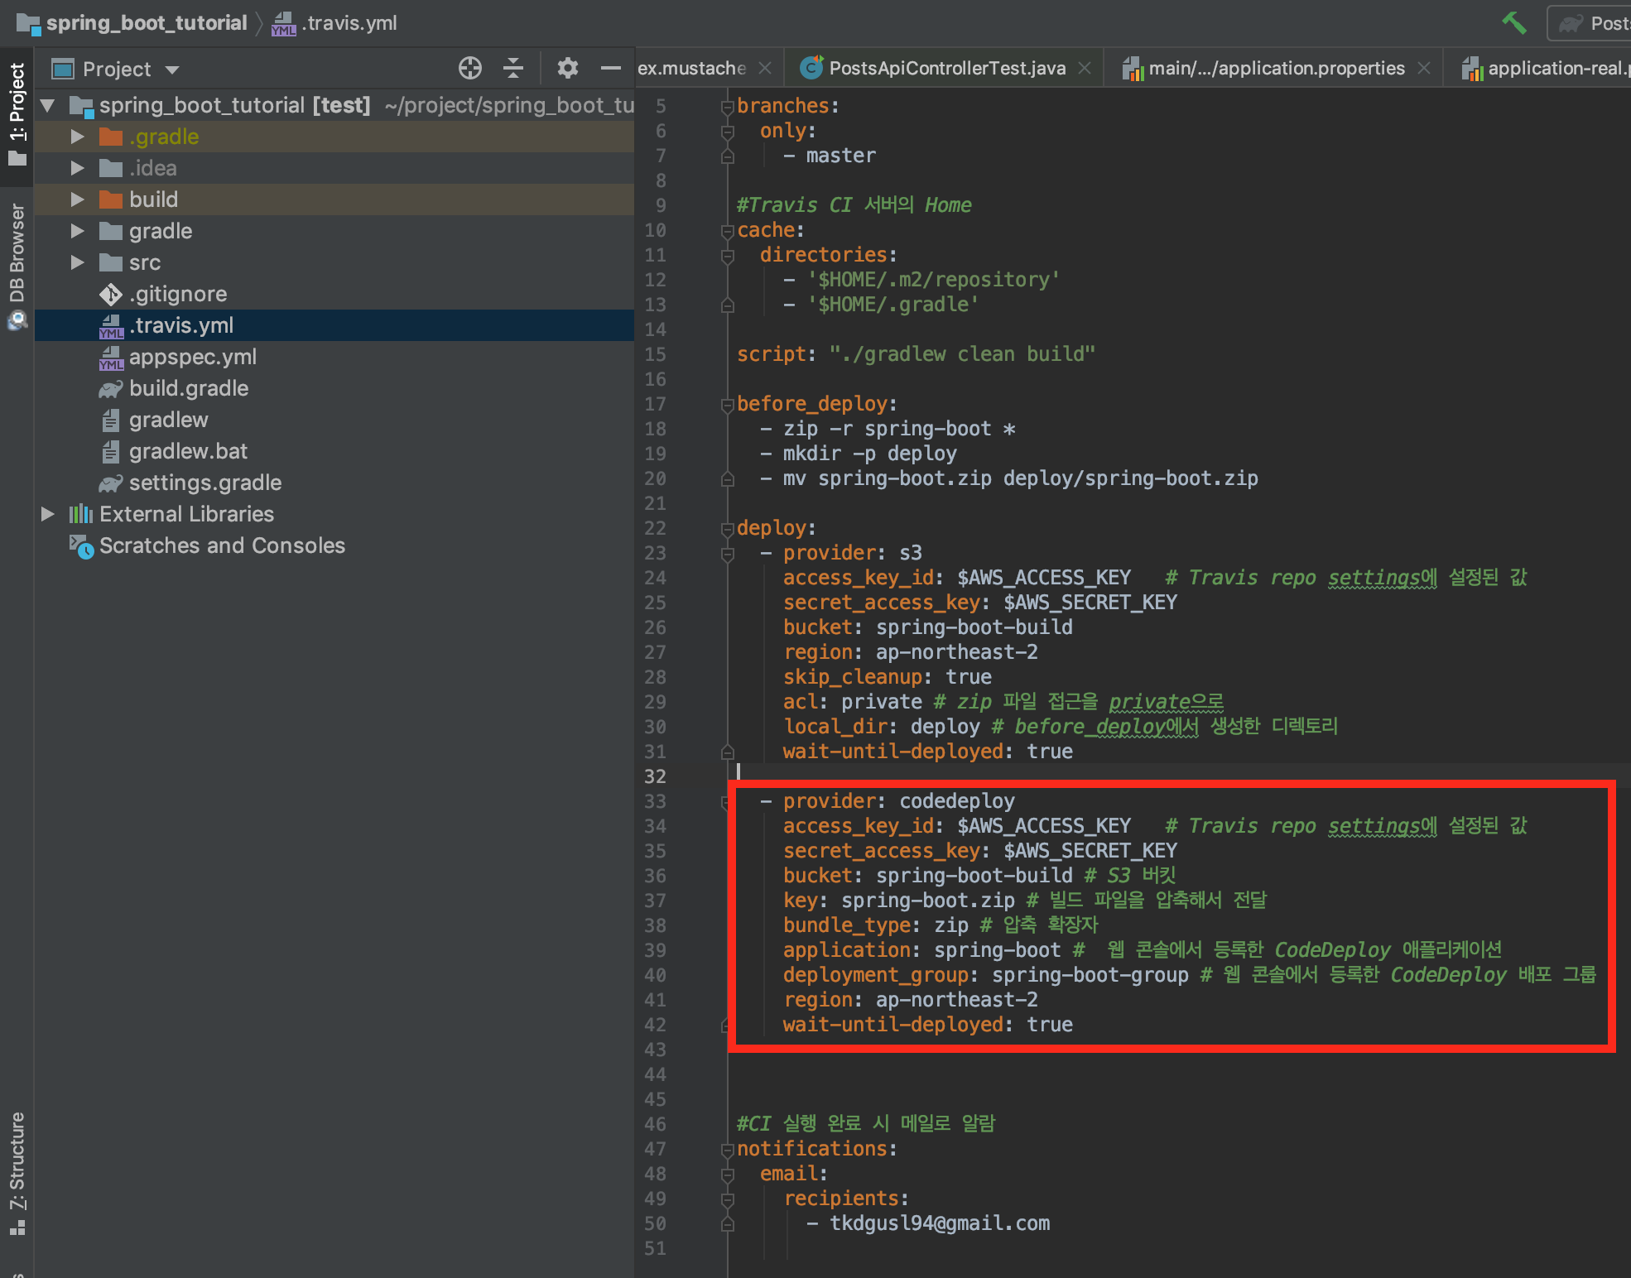
Task: Close the PostsApiControllerTest.java tab
Action: tap(1085, 69)
